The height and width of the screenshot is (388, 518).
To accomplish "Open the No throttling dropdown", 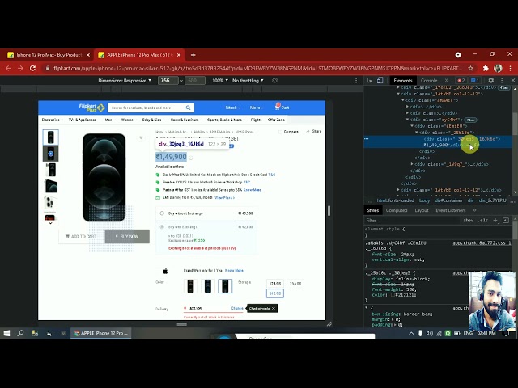I will tap(248, 81).
